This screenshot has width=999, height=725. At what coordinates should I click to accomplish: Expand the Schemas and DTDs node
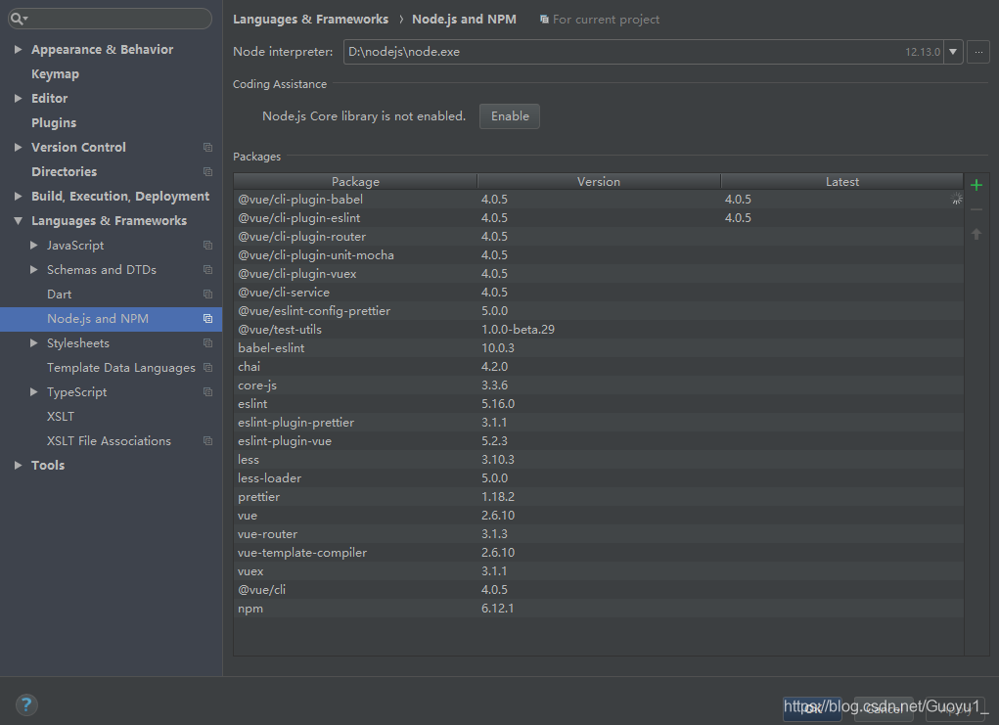pos(34,269)
